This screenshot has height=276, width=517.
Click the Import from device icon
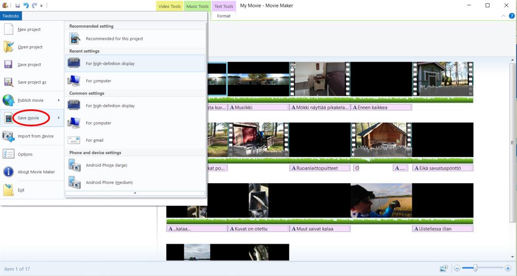(9, 136)
